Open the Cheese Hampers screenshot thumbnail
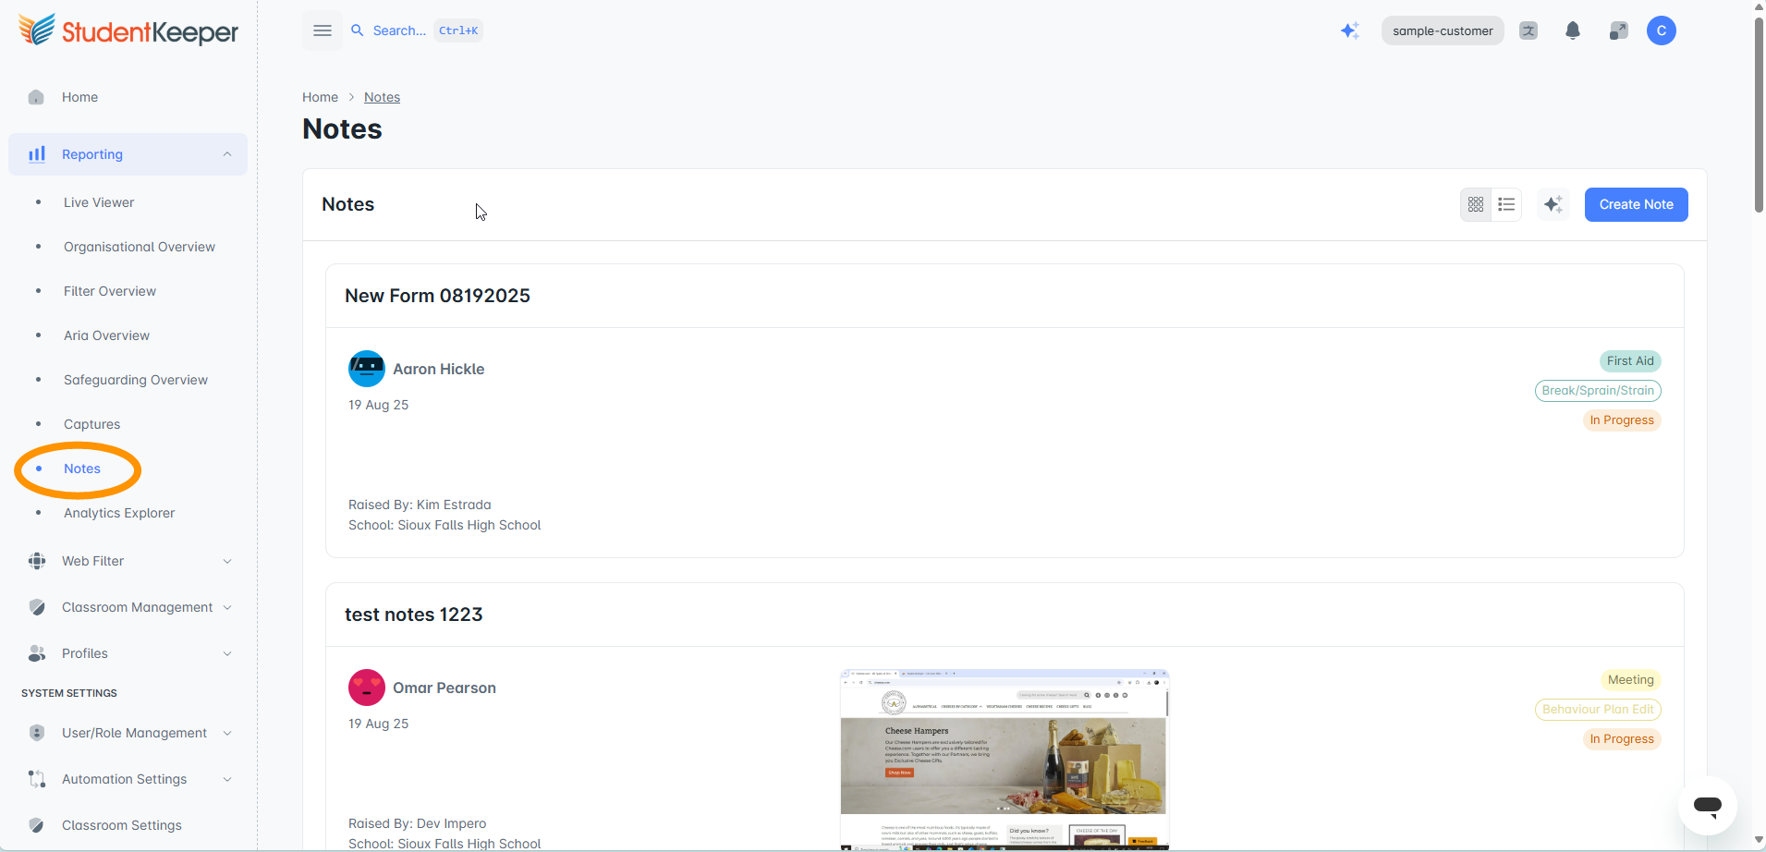This screenshot has height=852, width=1766. point(1005,760)
